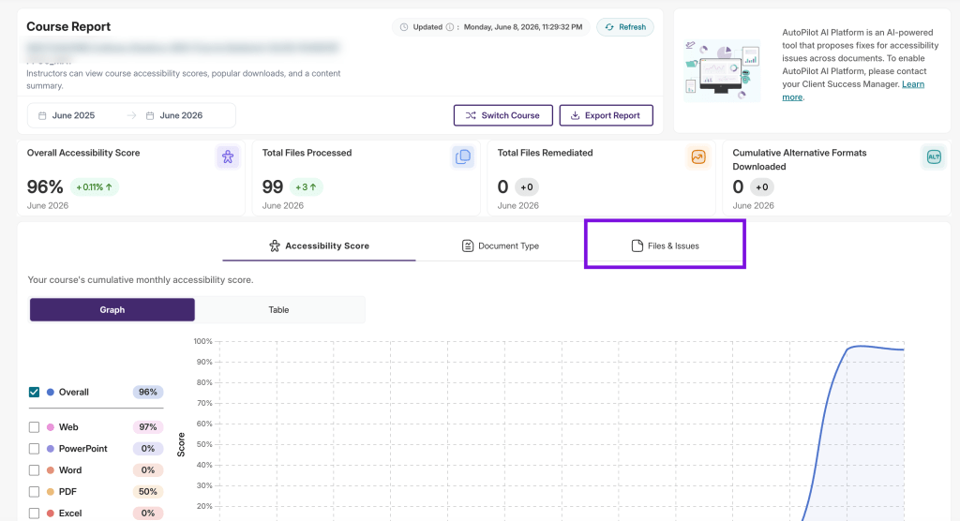
Task: Switch to the Document Type tab
Action: pos(501,246)
